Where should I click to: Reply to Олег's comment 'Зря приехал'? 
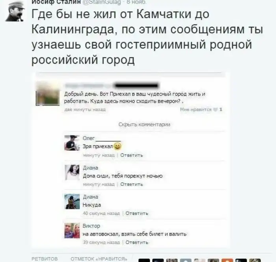[x=131, y=155]
